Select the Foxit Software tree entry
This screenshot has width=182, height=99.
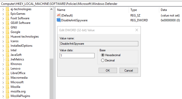tap(20, 18)
